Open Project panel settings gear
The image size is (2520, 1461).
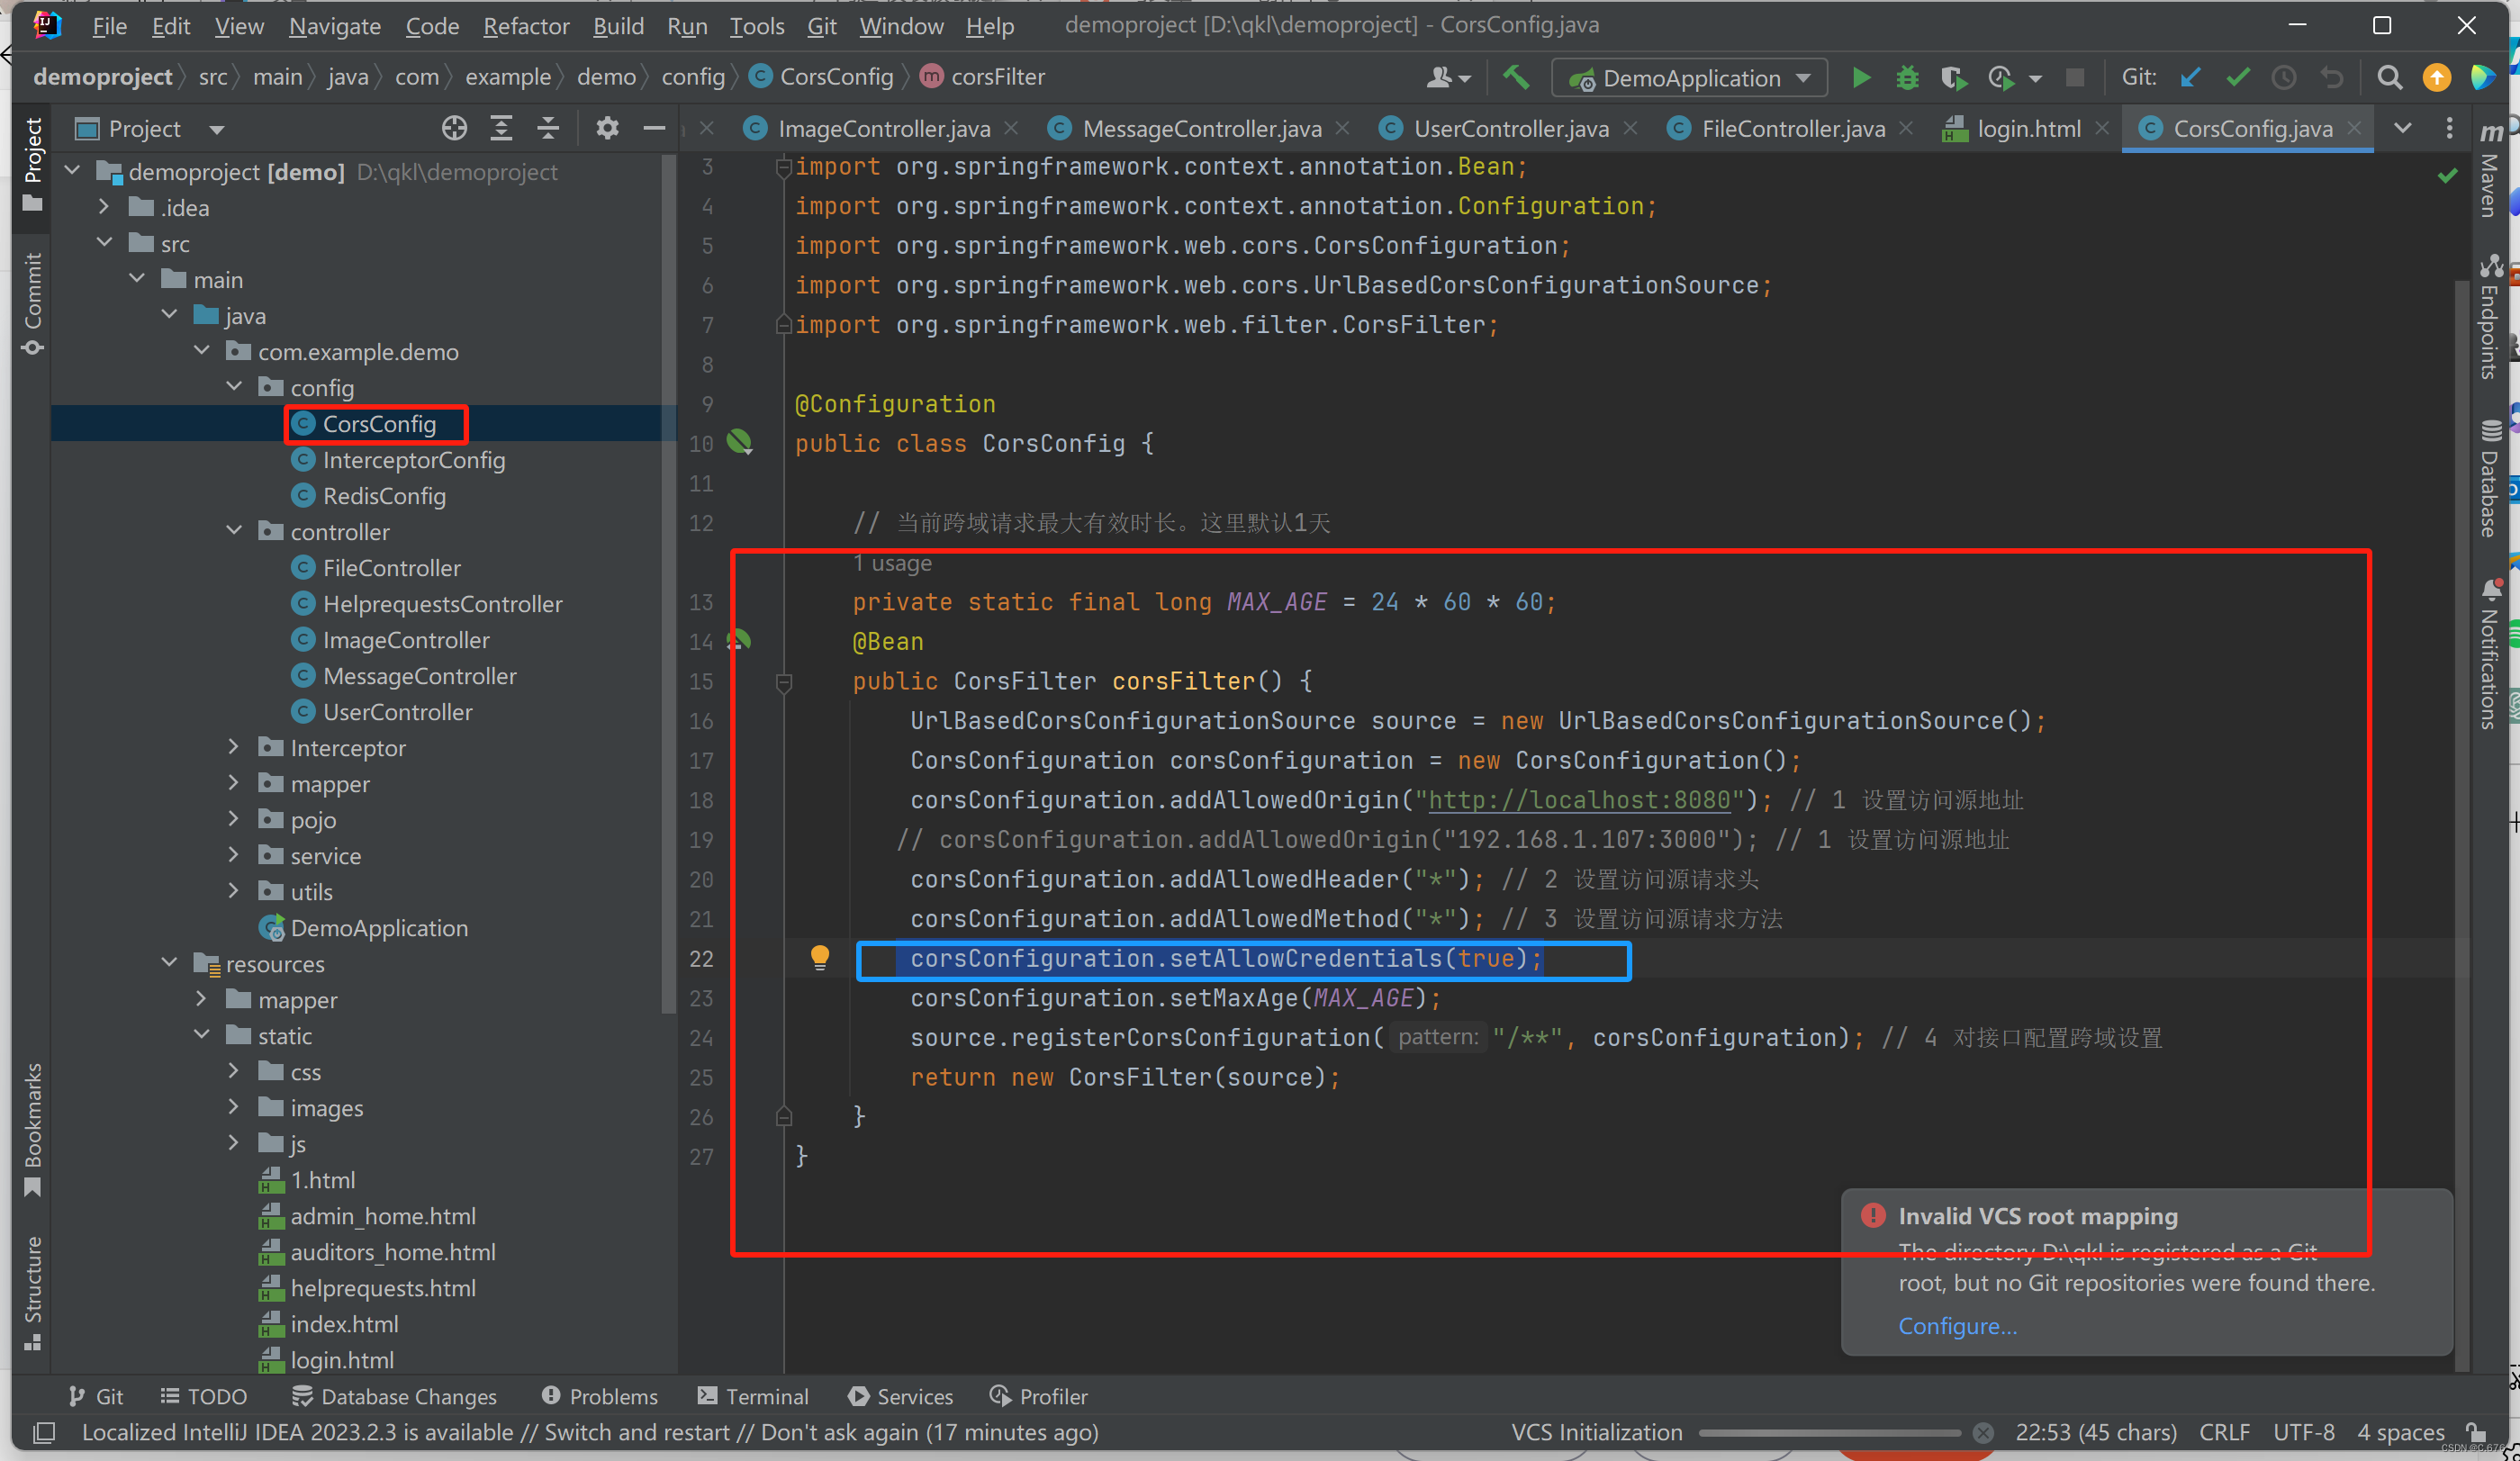[607, 128]
